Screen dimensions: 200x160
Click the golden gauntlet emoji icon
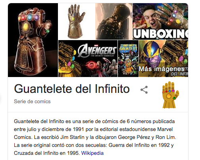coord(171,95)
